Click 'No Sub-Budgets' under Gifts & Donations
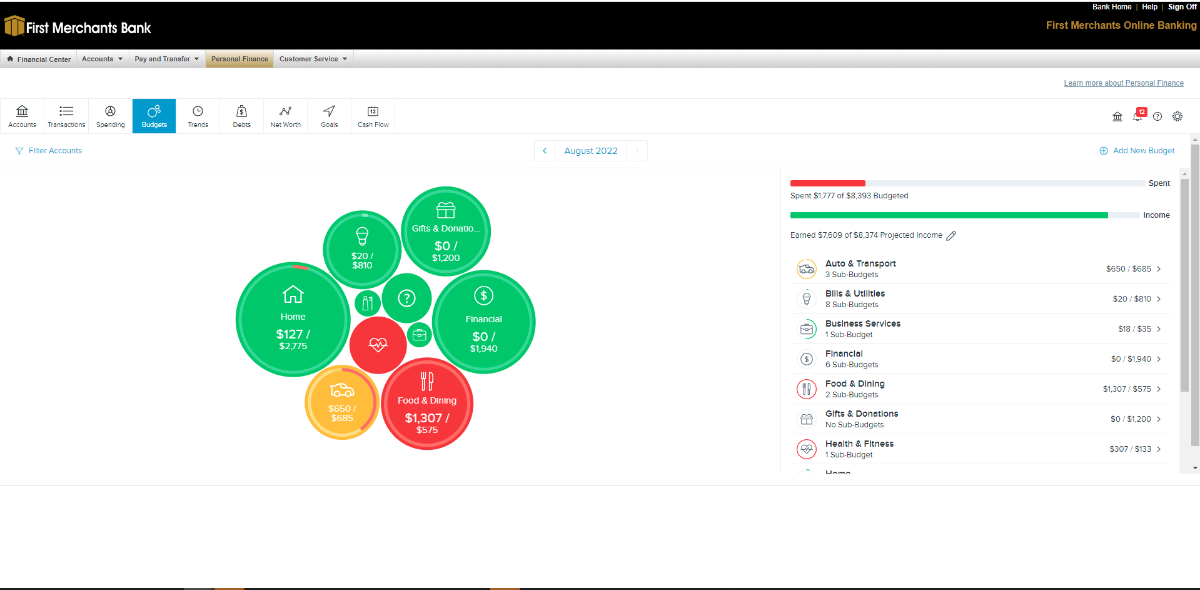Viewport: 1200px width, 590px height. 854,425
